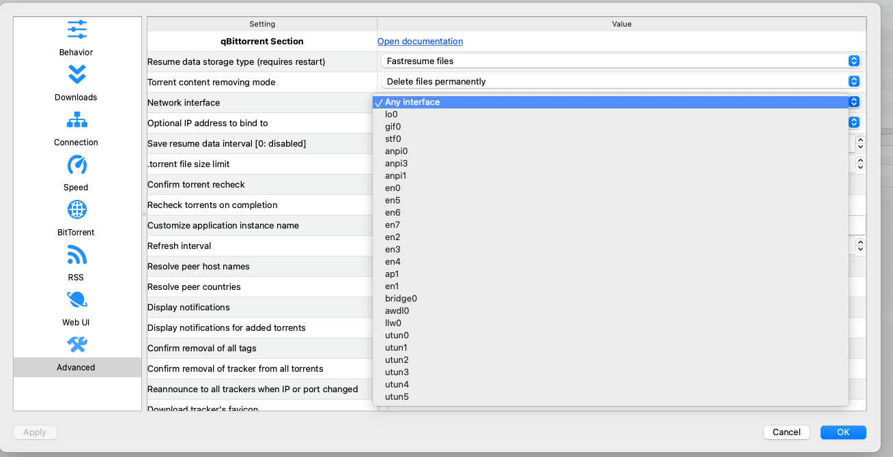Select the 'Customize application instance name' label
The height and width of the screenshot is (457, 893).
(223, 225)
